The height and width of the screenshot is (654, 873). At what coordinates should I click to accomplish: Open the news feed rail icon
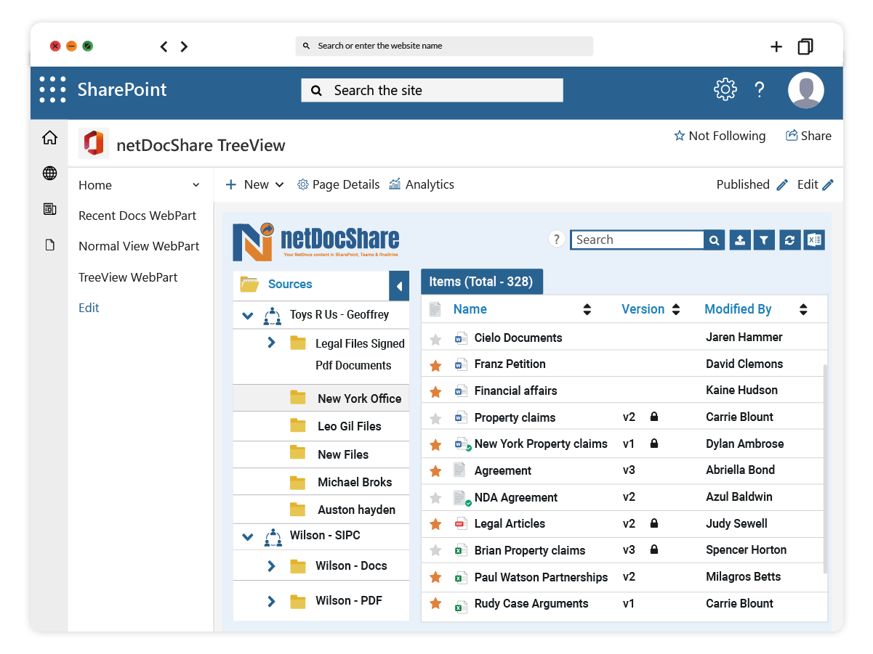click(49, 209)
